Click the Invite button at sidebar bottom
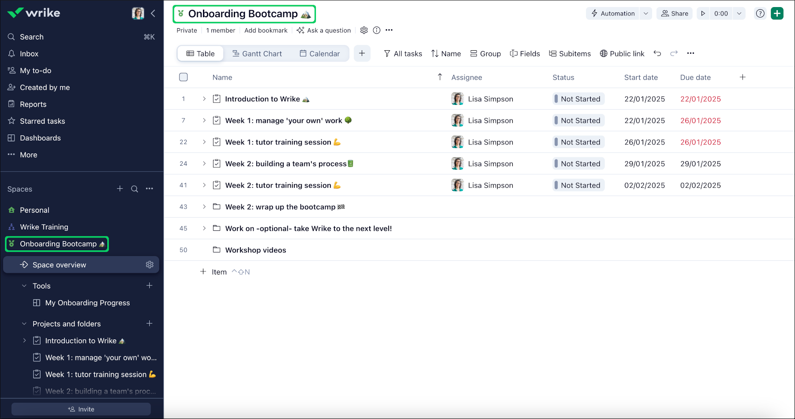This screenshot has height=419, width=795. coord(81,409)
